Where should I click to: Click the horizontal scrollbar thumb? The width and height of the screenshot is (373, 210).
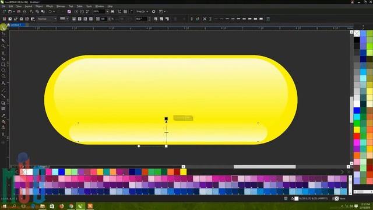(x=265, y=167)
